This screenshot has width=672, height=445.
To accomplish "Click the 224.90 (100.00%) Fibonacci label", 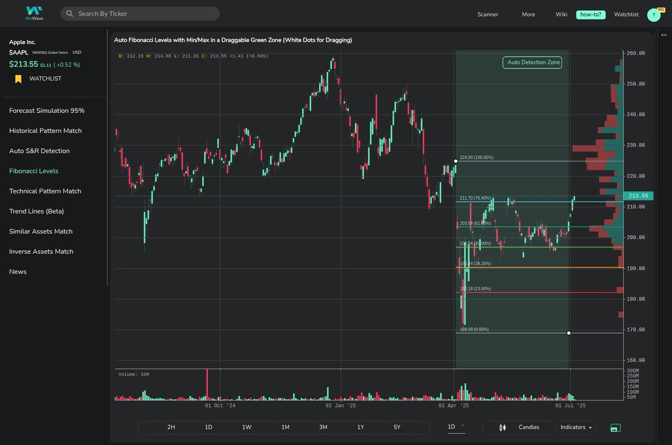I will (x=477, y=158).
